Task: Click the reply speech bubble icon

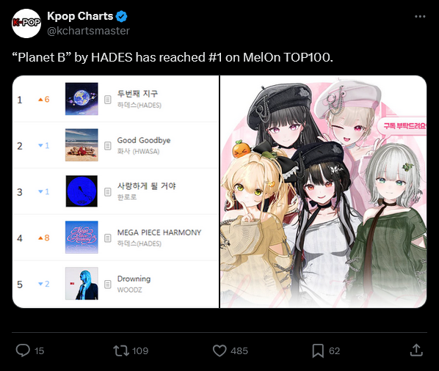Action: [x=23, y=350]
